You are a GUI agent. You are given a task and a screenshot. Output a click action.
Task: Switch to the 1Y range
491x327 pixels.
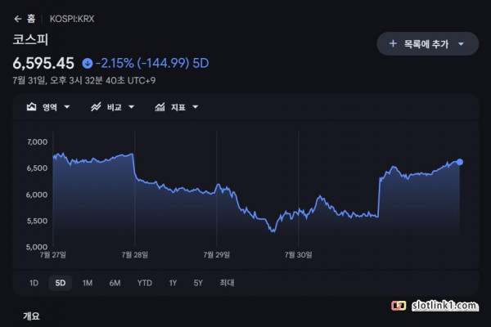tap(173, 283)
